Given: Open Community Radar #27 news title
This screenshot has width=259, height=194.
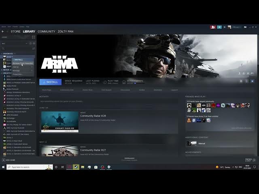Looking at the screenshot, I should pyautogui.click(x=93, y=150).
